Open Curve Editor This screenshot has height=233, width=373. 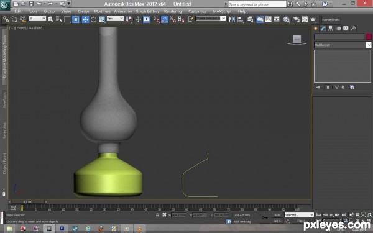[x=269, y=19]
